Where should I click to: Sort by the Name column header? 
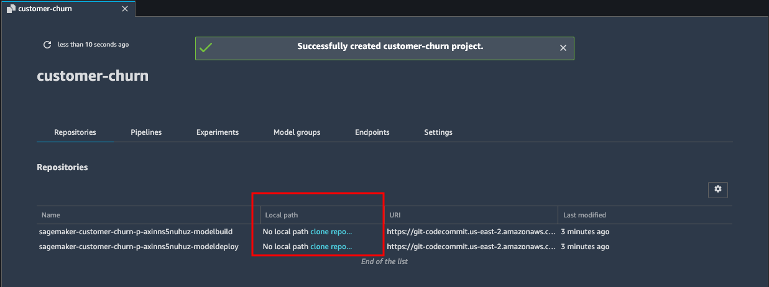pyautogui.click(x=51, y=215)
